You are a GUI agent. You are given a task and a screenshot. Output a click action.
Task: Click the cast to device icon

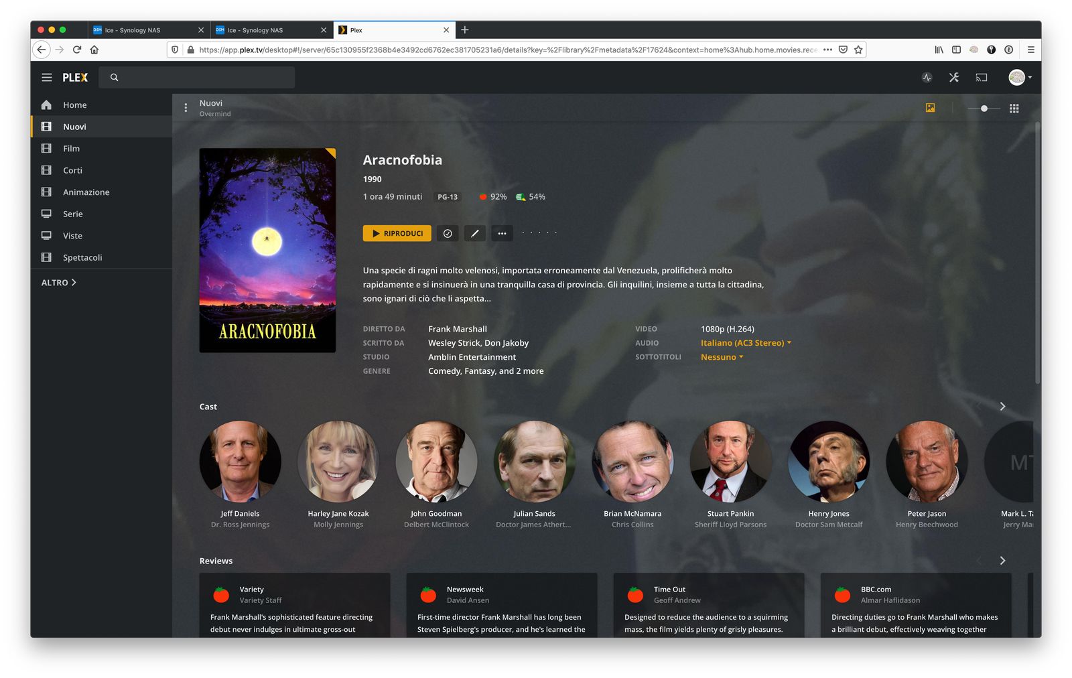tap(982, 78)
